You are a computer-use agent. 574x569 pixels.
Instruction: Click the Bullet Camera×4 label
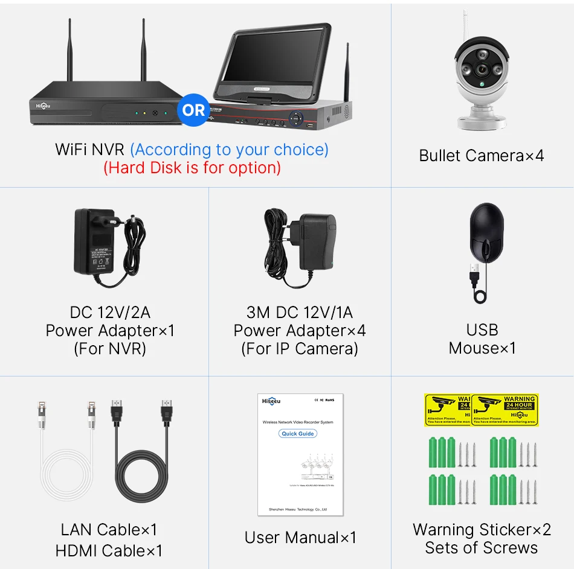482,156
